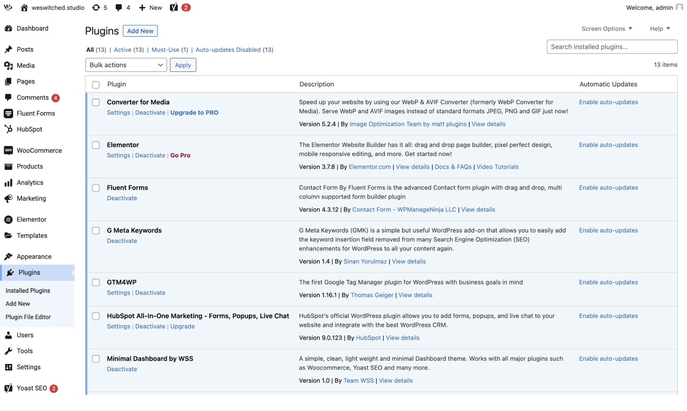Click the WordPress logo in admin bar
Screen dimensions: 687x411
click(8, 8)
